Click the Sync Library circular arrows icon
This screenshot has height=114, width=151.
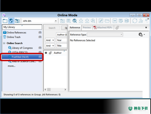tap(135, 21)
